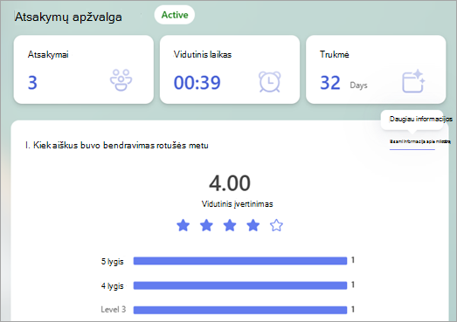Screen dimensions: 457x322
Task: Click the Atsakymų apžvalga heading
Action: point(68,17)
